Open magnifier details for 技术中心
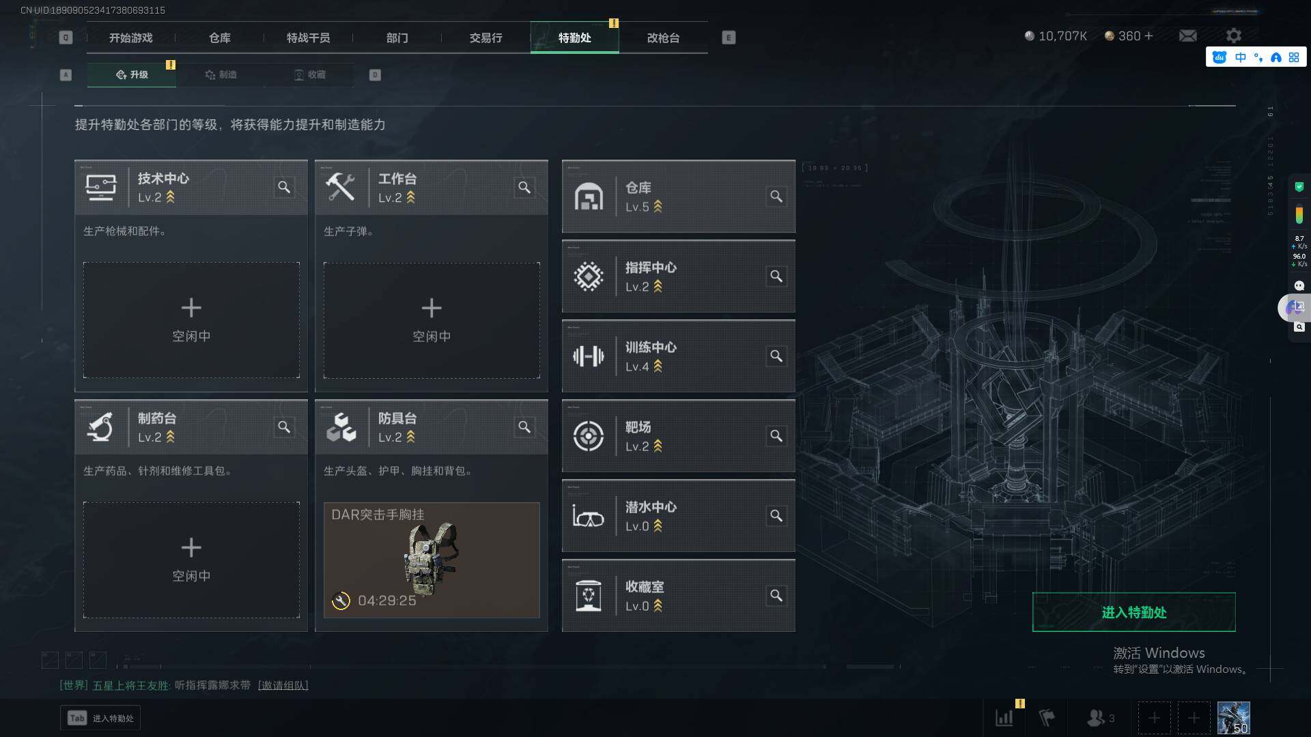Image resolution: width=1311 pixels, height=737 pixels. pos(284,187)
